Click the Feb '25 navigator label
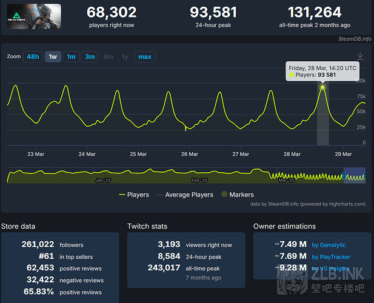Screen dimensions: 374x303 coord(199,180)
